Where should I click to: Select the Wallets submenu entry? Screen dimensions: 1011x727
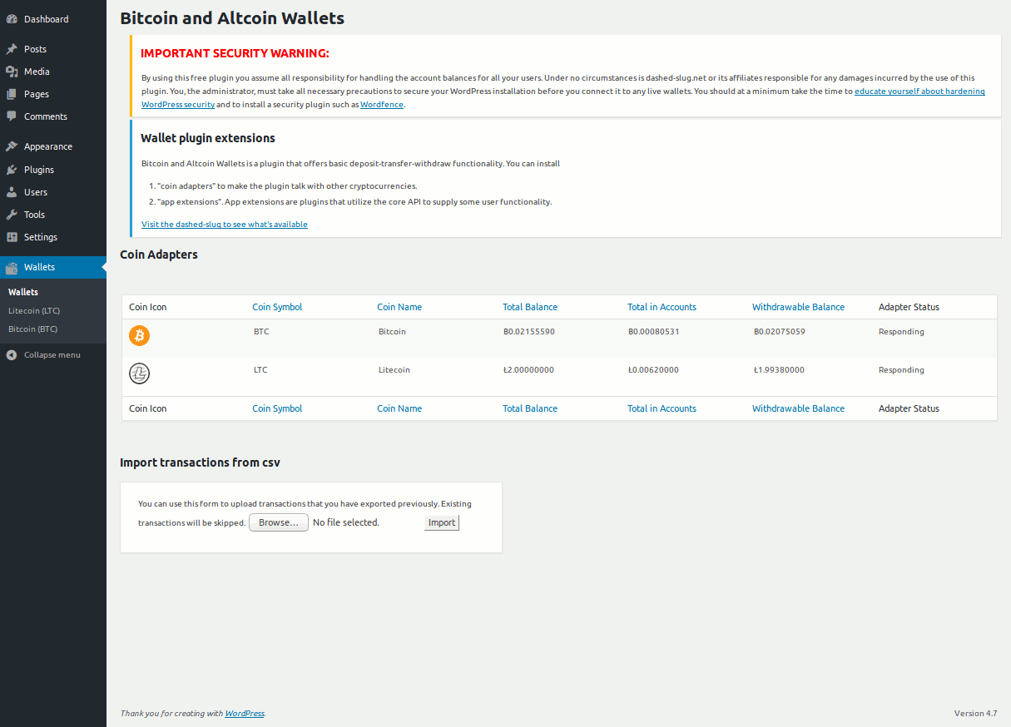(x=23, y=292)
